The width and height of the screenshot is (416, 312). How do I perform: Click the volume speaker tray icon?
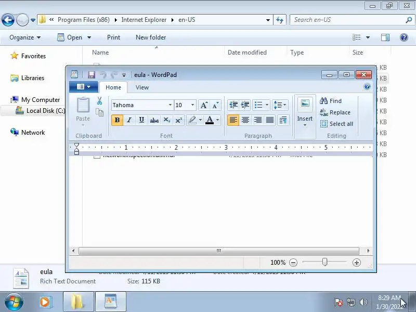tap(363, 302)
